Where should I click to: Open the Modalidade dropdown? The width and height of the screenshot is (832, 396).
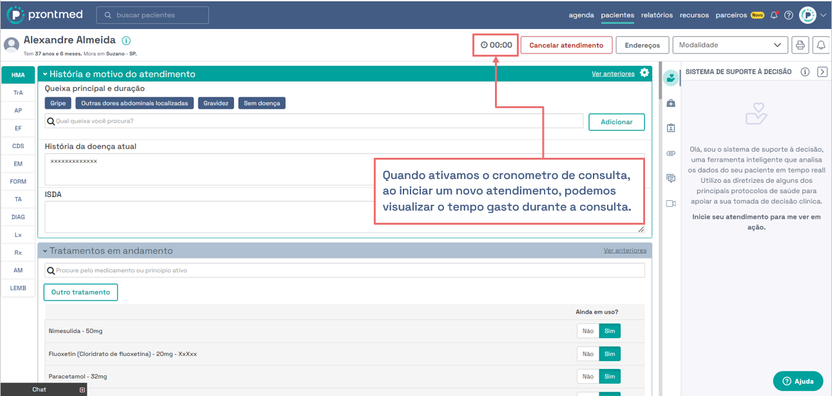pyautogui.click(x=730, y=45)
